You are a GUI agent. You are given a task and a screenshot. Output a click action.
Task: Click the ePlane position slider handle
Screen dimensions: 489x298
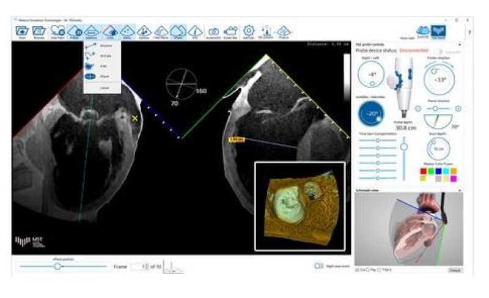click(57, 266)
